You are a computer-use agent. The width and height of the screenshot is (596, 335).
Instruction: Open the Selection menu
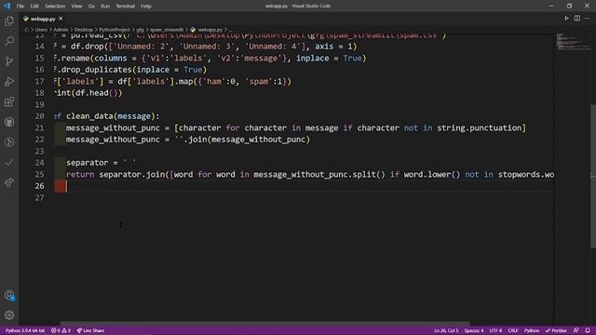[x=55, y=7]
